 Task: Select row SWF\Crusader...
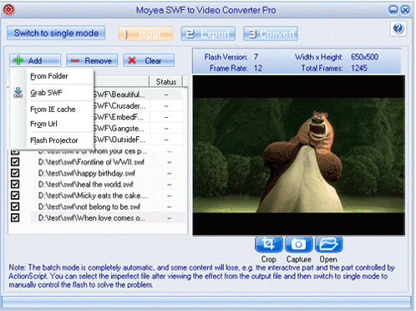pos(140,106)
